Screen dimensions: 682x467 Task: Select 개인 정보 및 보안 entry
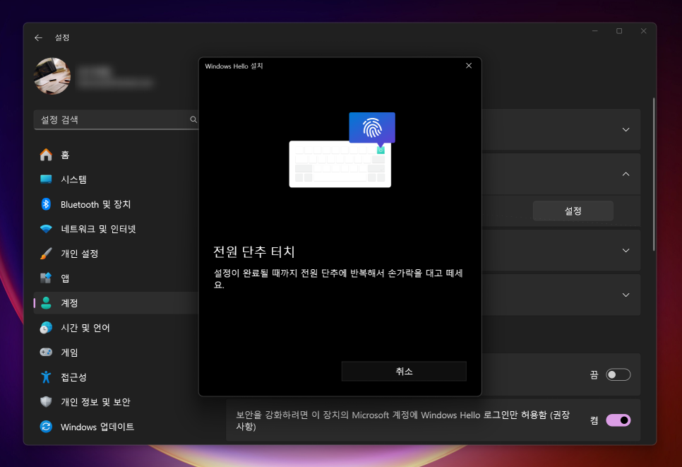(x=116, y=402)
